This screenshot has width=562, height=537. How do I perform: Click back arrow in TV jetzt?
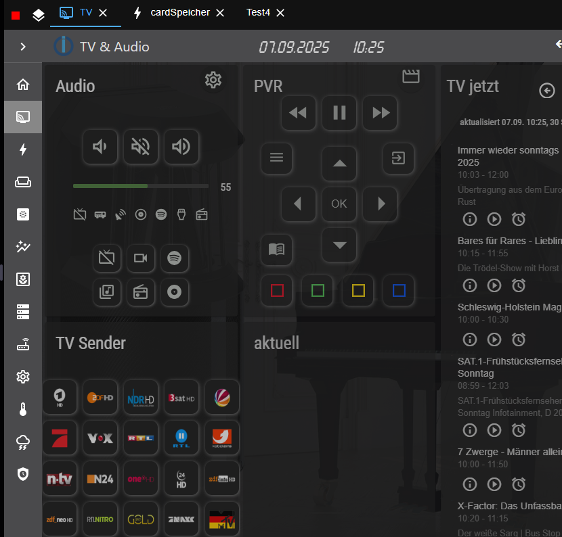pyautogui.click(x=546, y=91)
